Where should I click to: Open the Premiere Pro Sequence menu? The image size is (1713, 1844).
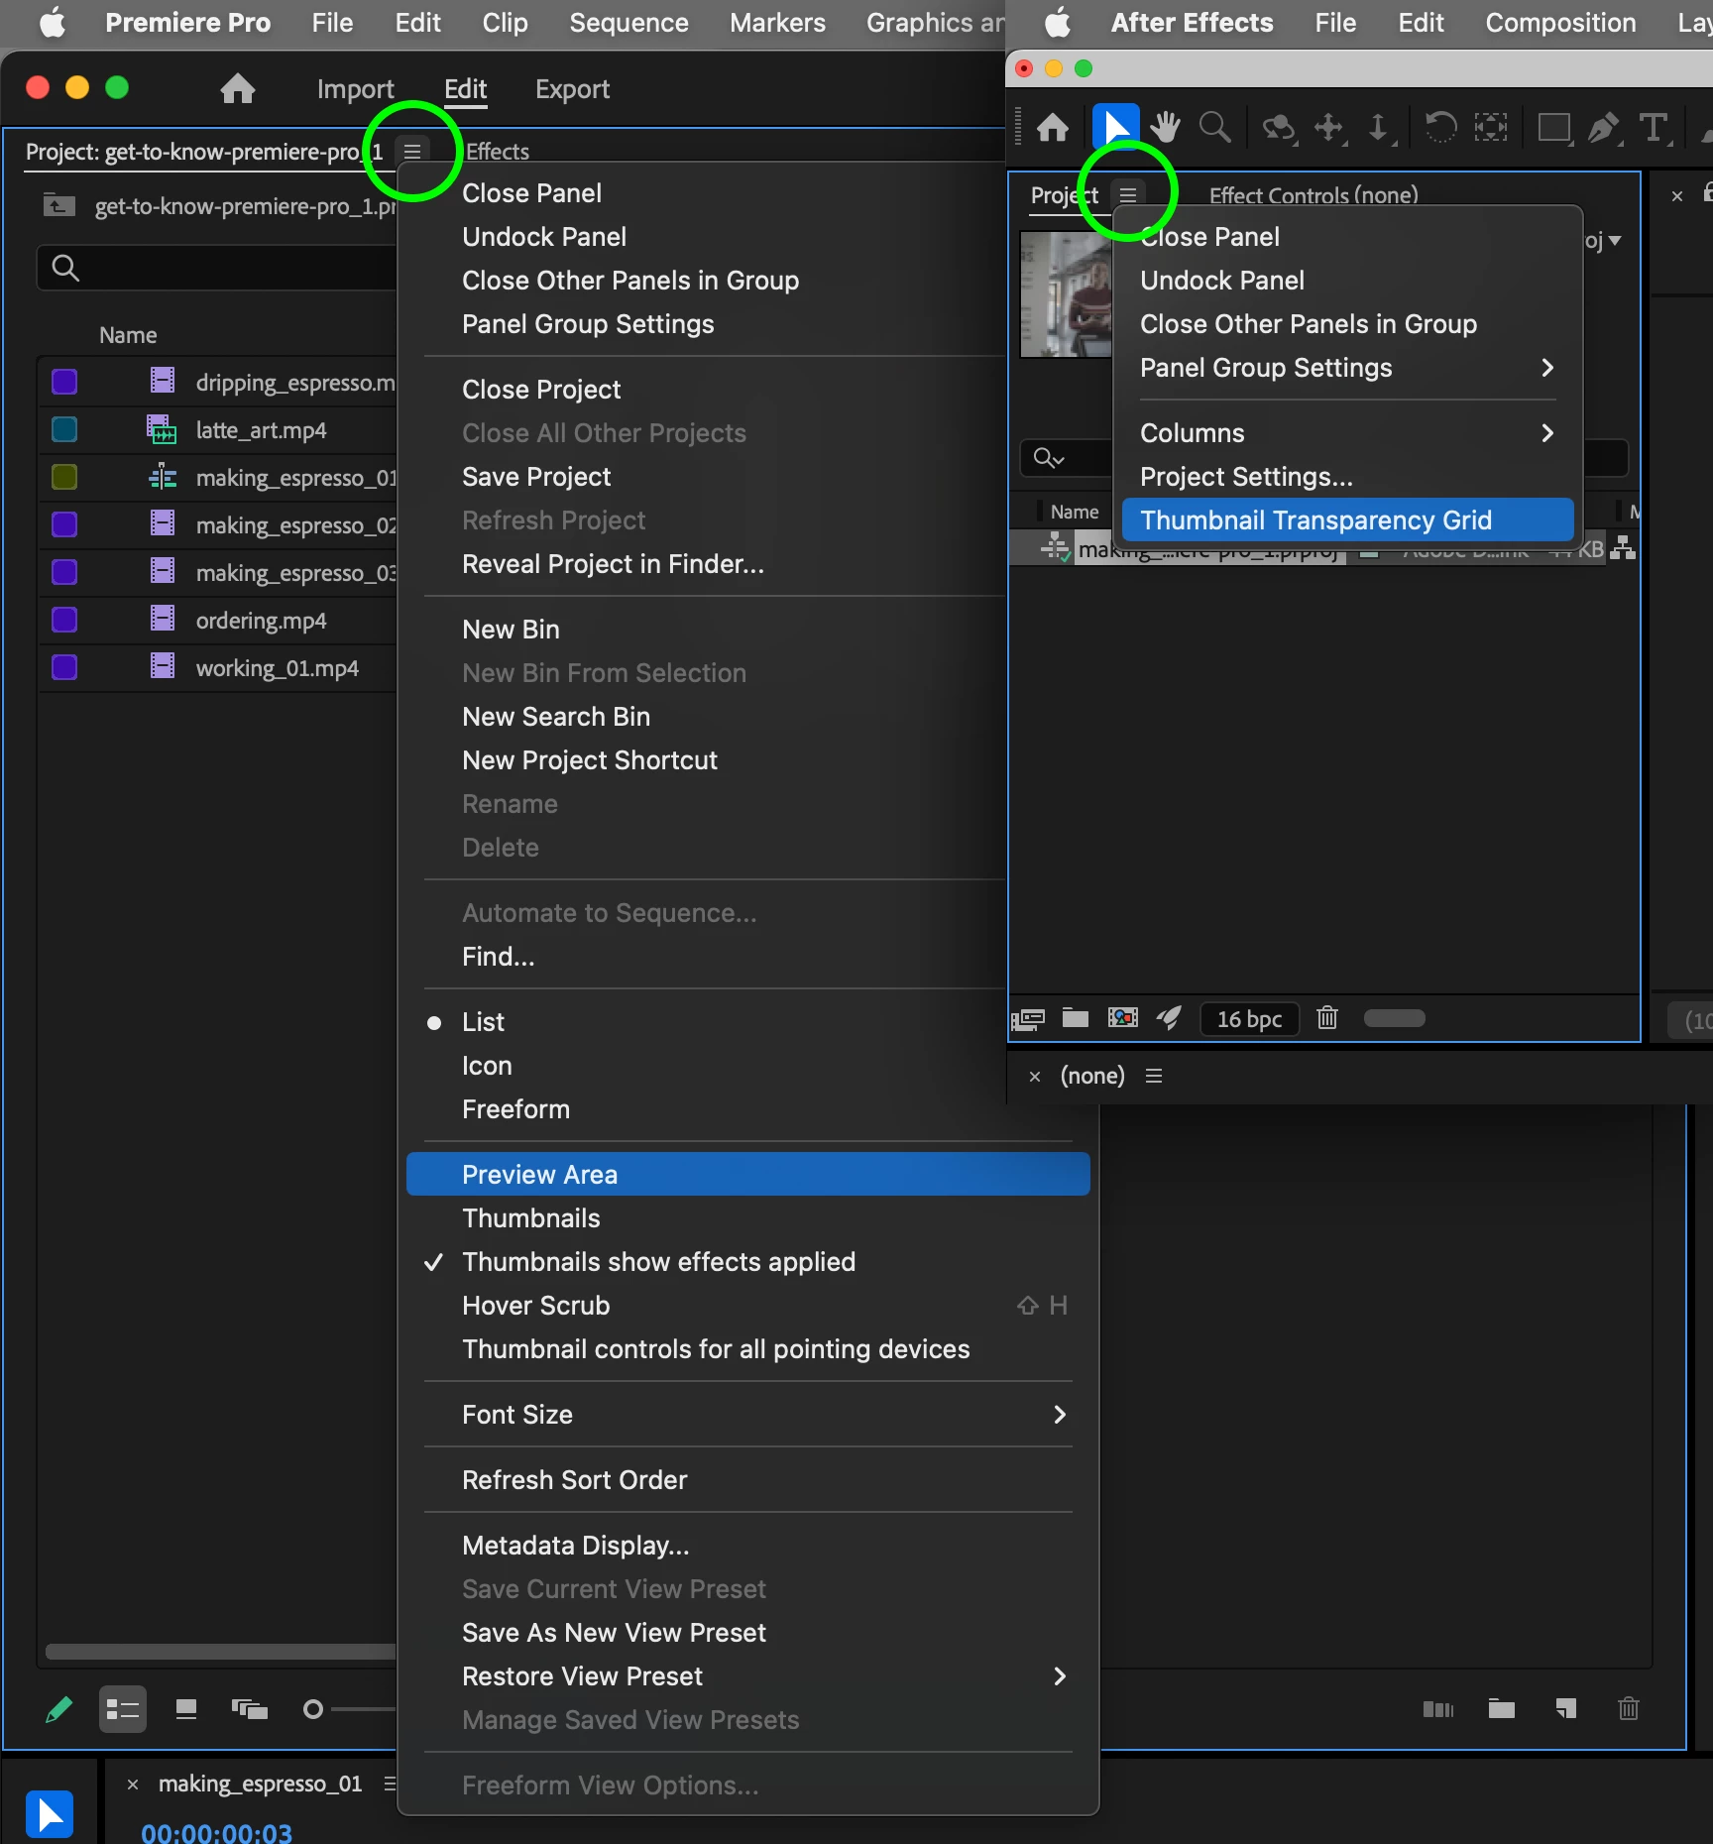628,23
